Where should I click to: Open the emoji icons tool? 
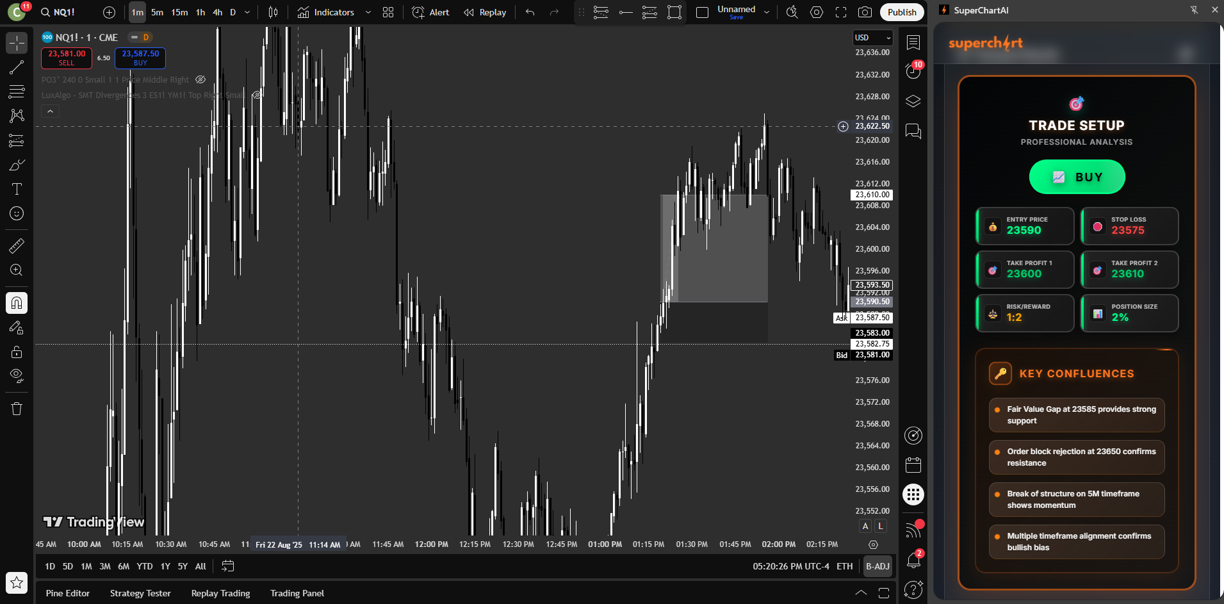(x=17, y=213)
